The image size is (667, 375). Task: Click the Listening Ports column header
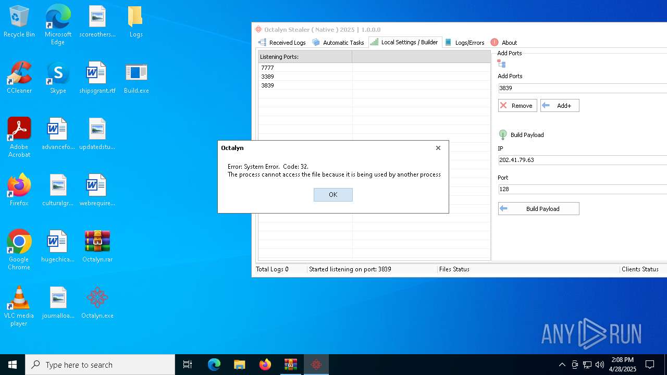pos(305,57)
